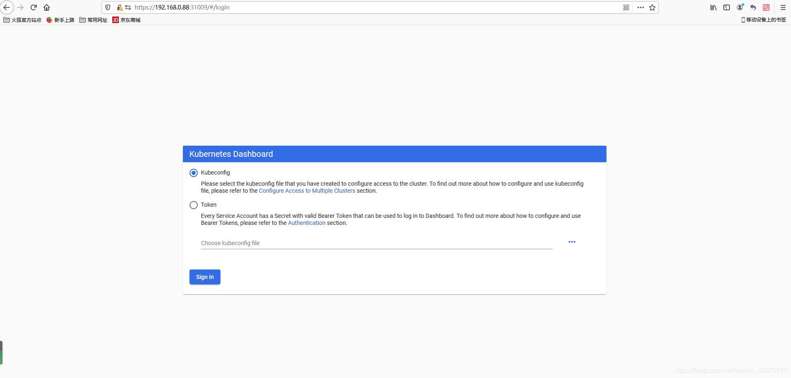The image size is (791, 378).
Task: Open the 新手上路 bookmark
Action: point(60,20)
